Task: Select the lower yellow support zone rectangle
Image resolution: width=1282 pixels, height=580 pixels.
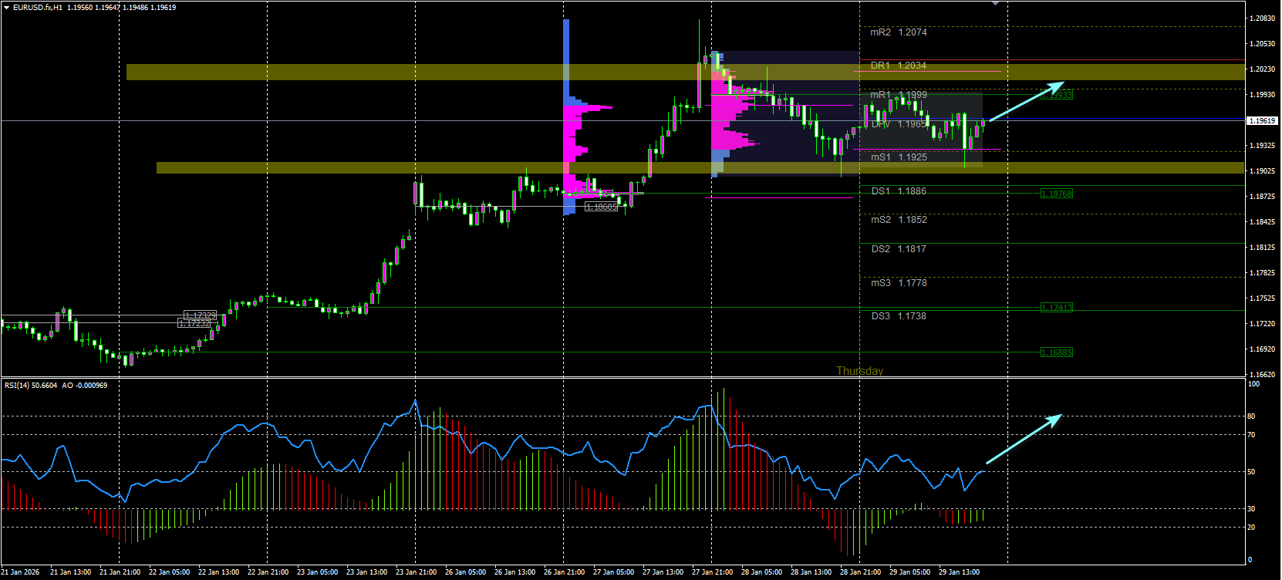Action: click(x=700, y=167)
